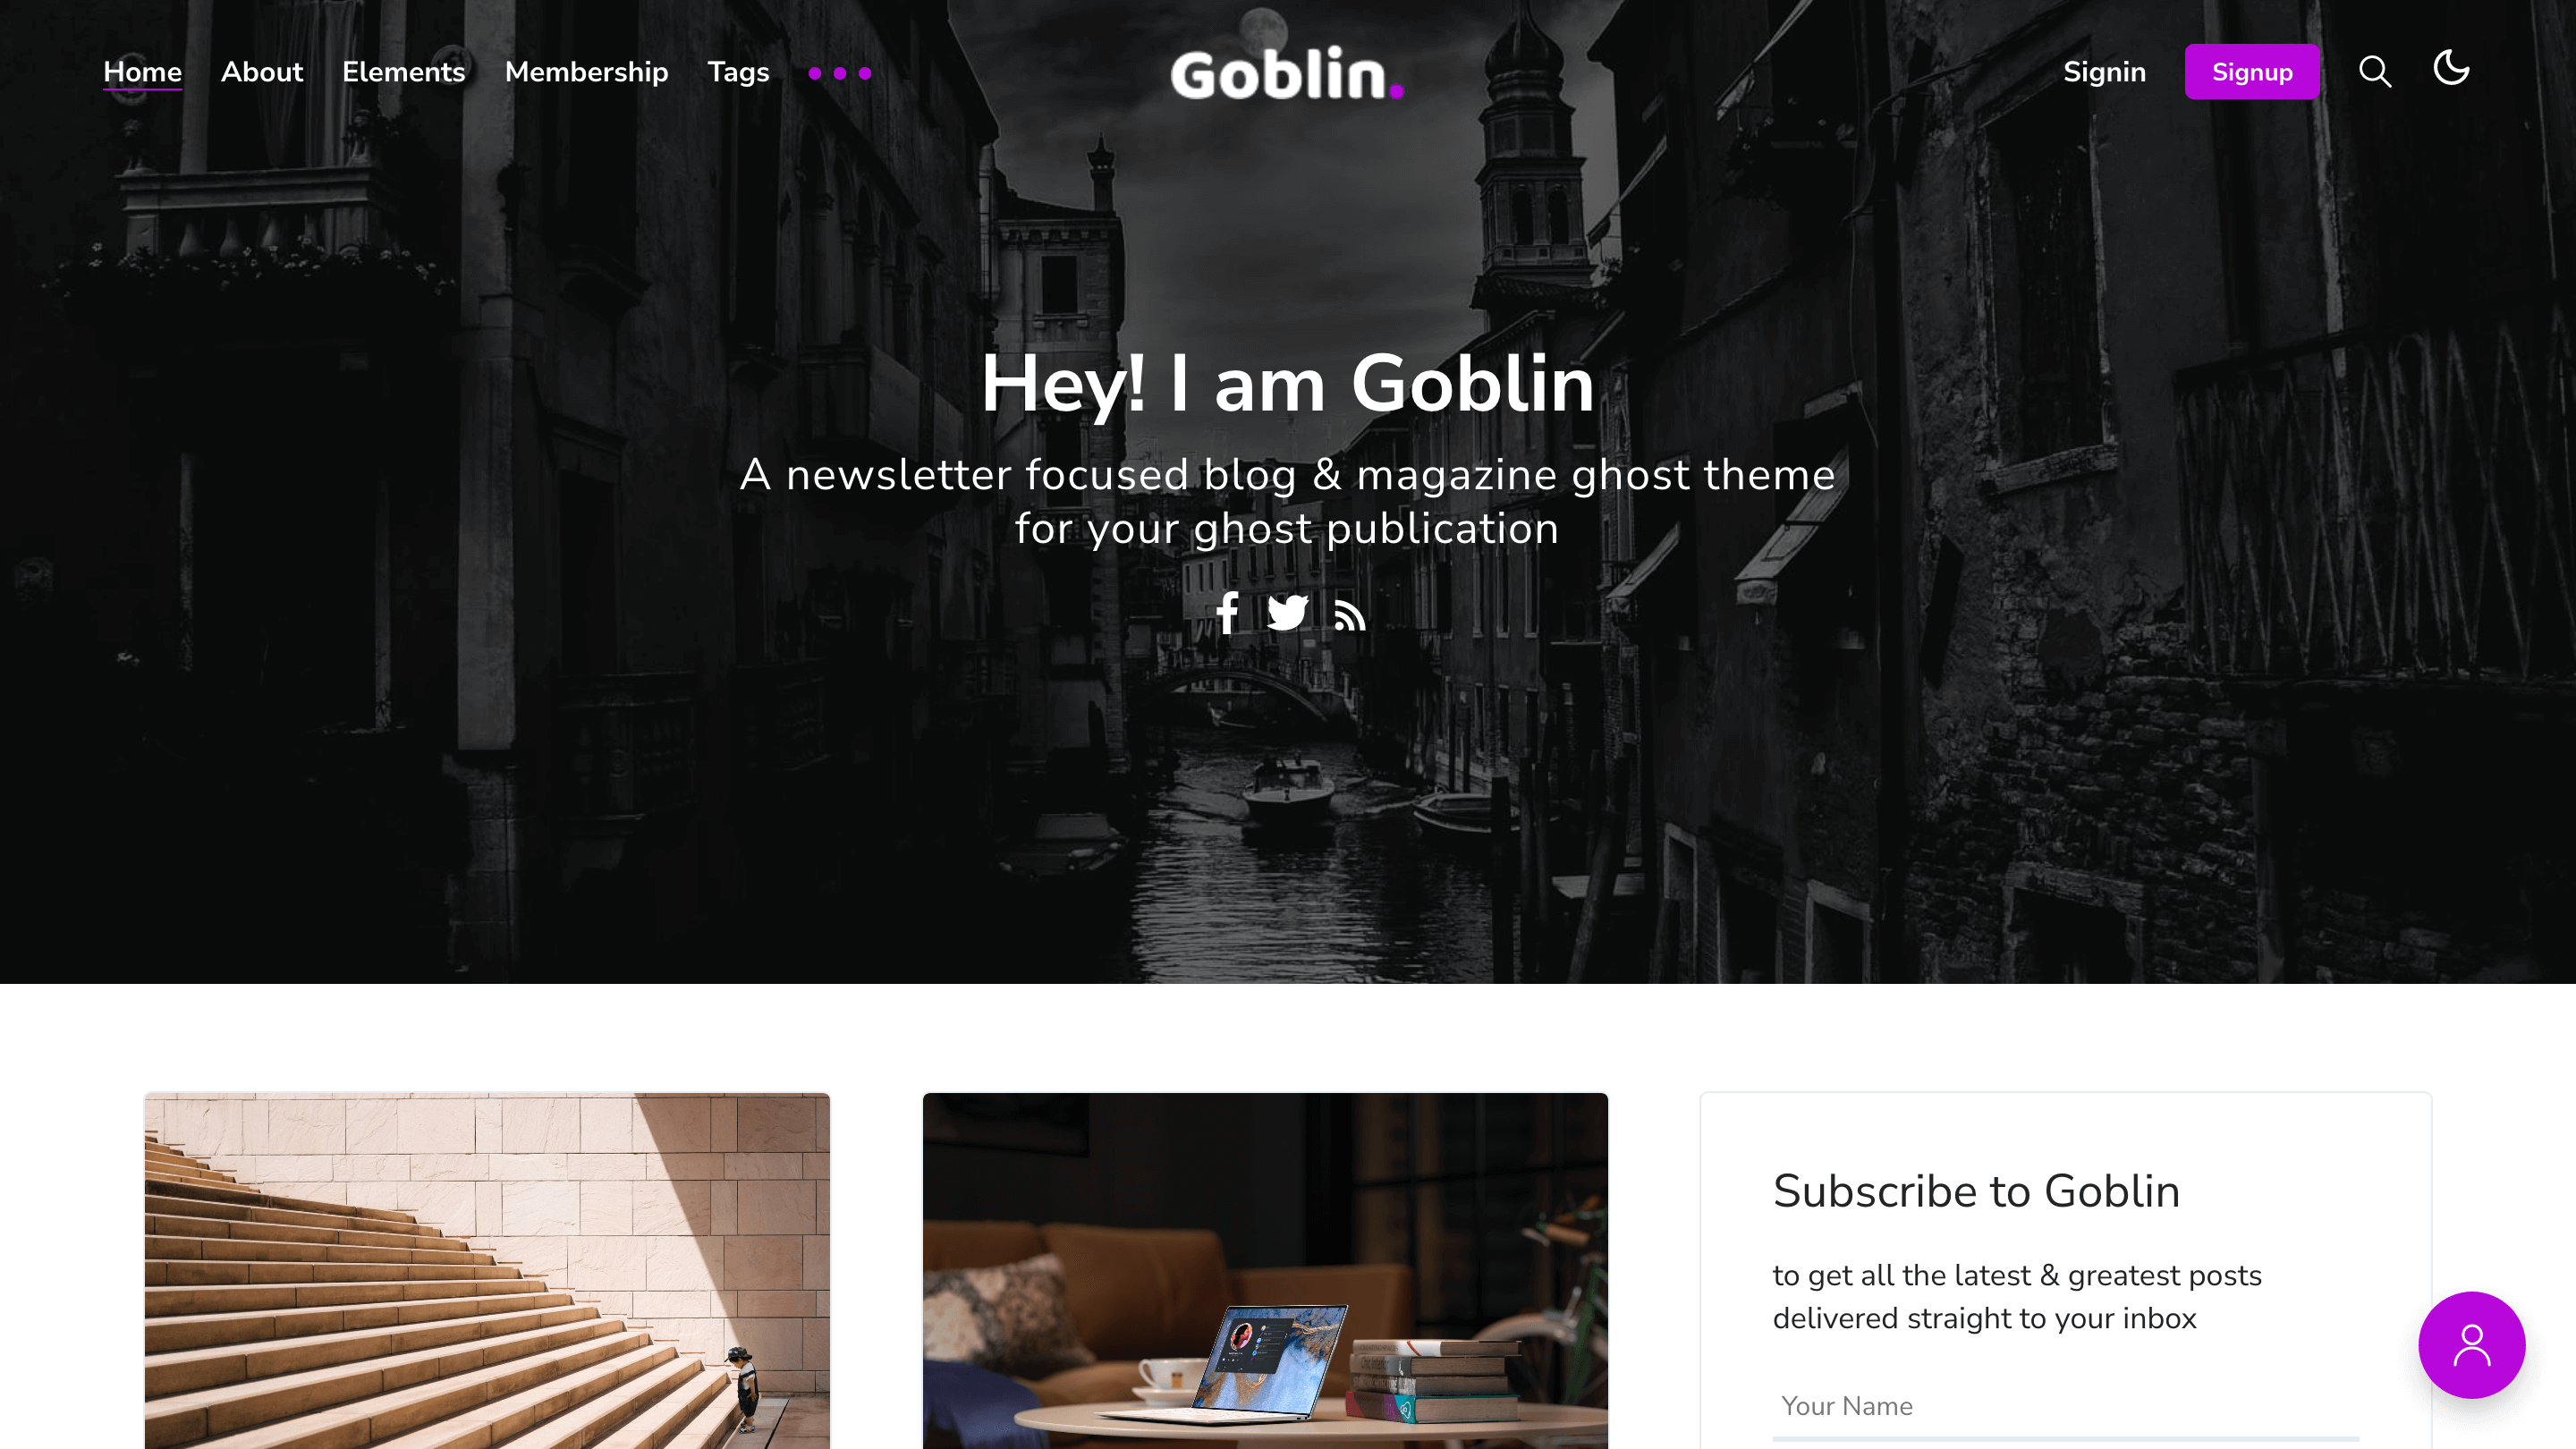Open the staircase post thumbnail
This screenshot has height=1449, width=2576.
(487, 1271)
